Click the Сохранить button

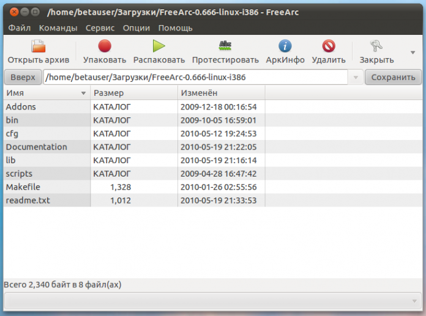point(393,77)
